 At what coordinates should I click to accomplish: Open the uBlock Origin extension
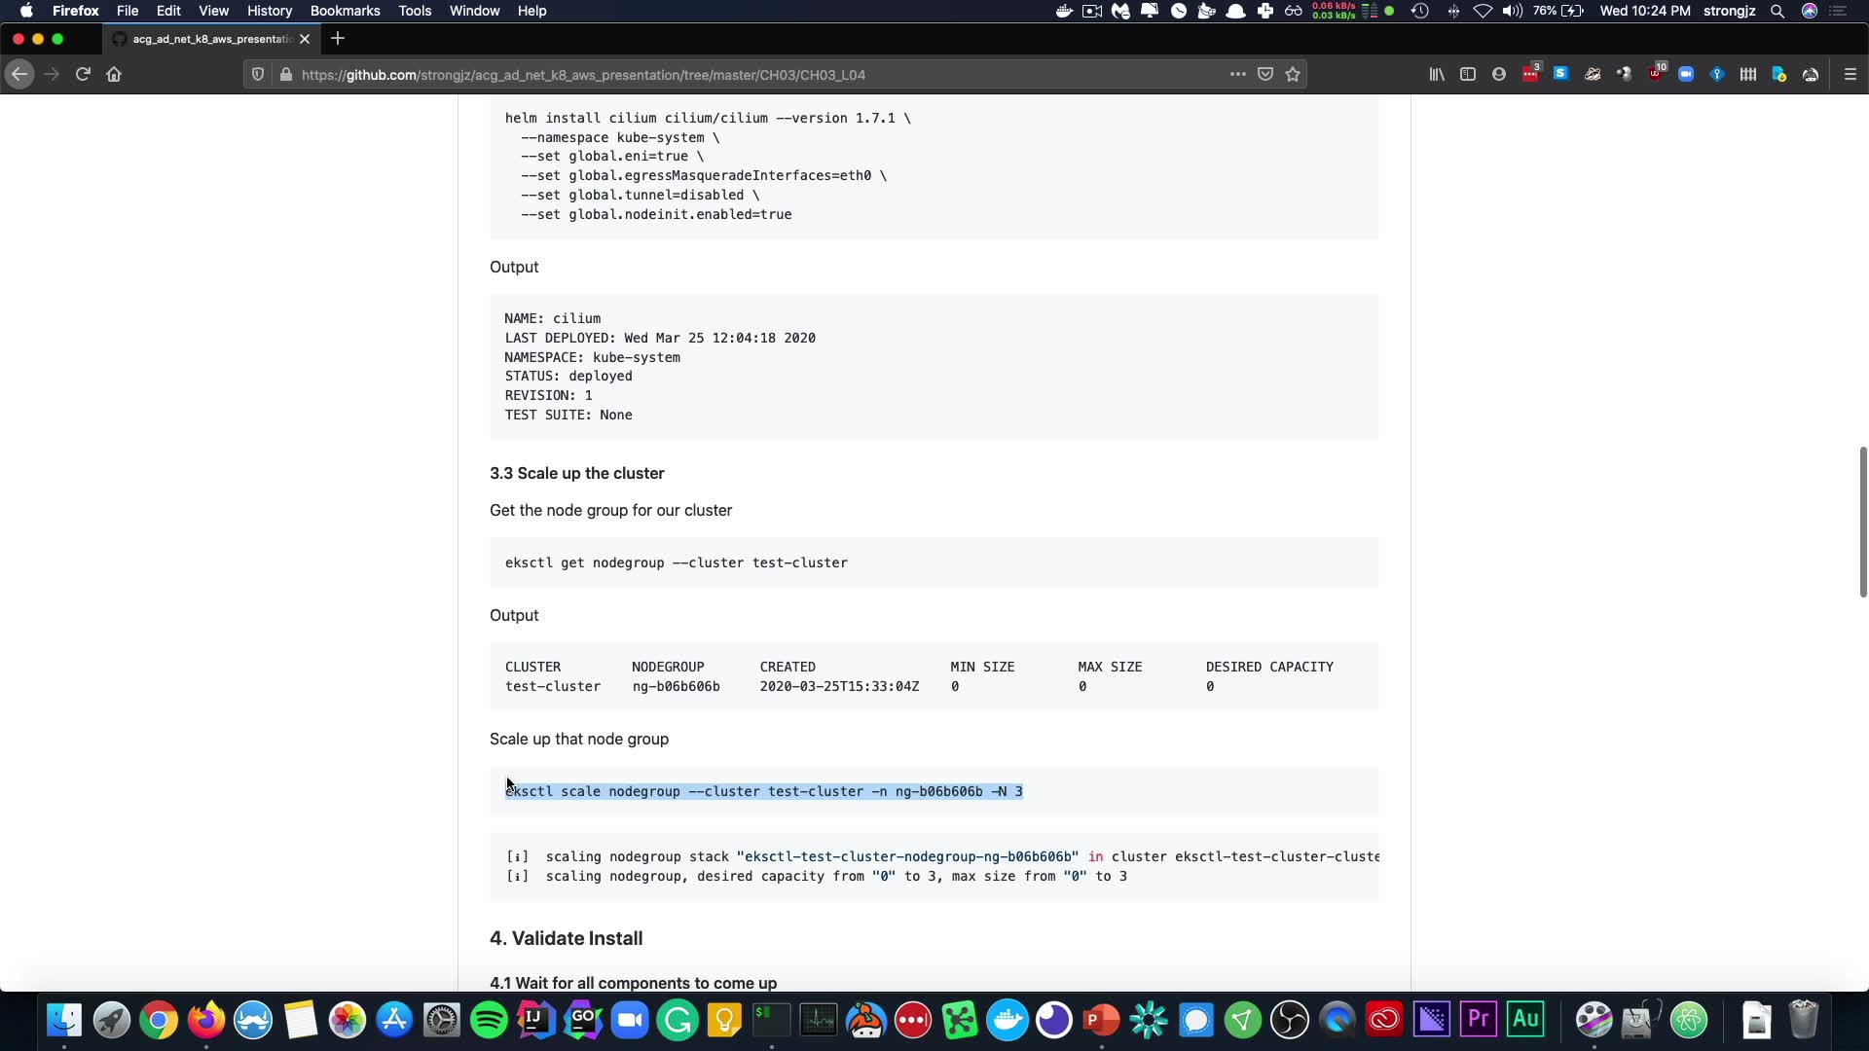pos(1655,74)
